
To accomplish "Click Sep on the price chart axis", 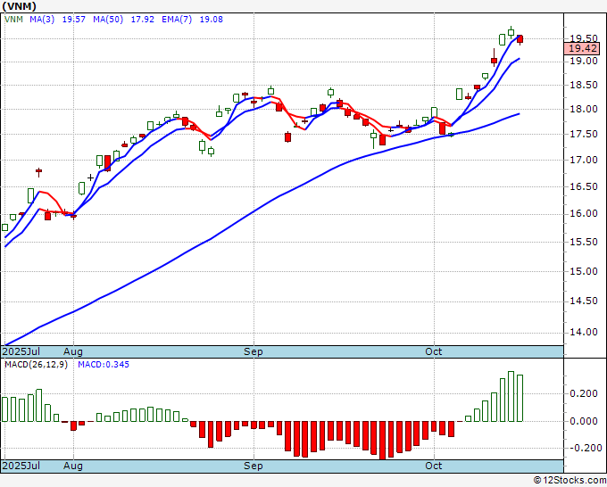I will click(x=254, y=351).
